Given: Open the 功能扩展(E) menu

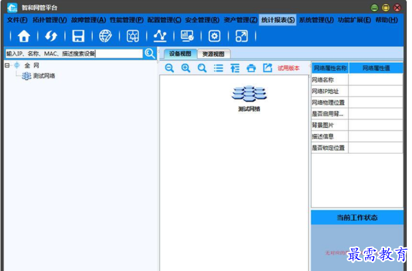Looking at the screenshot, I should point(354,20).
